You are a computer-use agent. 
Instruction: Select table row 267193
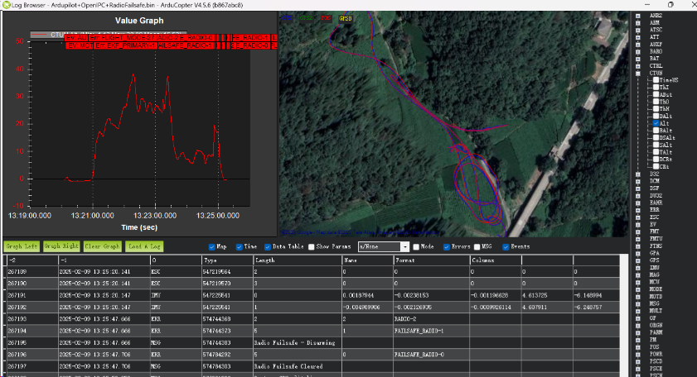click(x=313, y=319)
